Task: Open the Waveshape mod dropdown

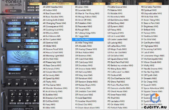Action: tap(14, 29)
